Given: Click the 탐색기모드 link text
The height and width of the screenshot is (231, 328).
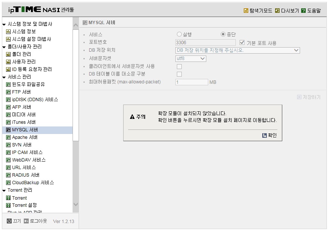Looking at the screenshot, I should click(x=261, y=11).
